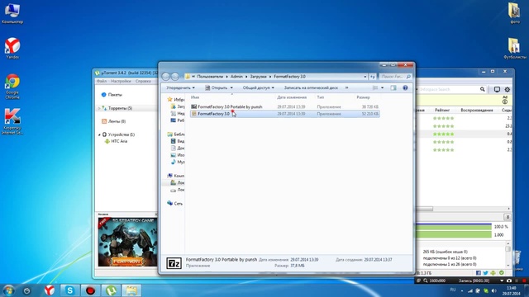Expand 'Торренты (5)' tree node

tap(99, 108)
